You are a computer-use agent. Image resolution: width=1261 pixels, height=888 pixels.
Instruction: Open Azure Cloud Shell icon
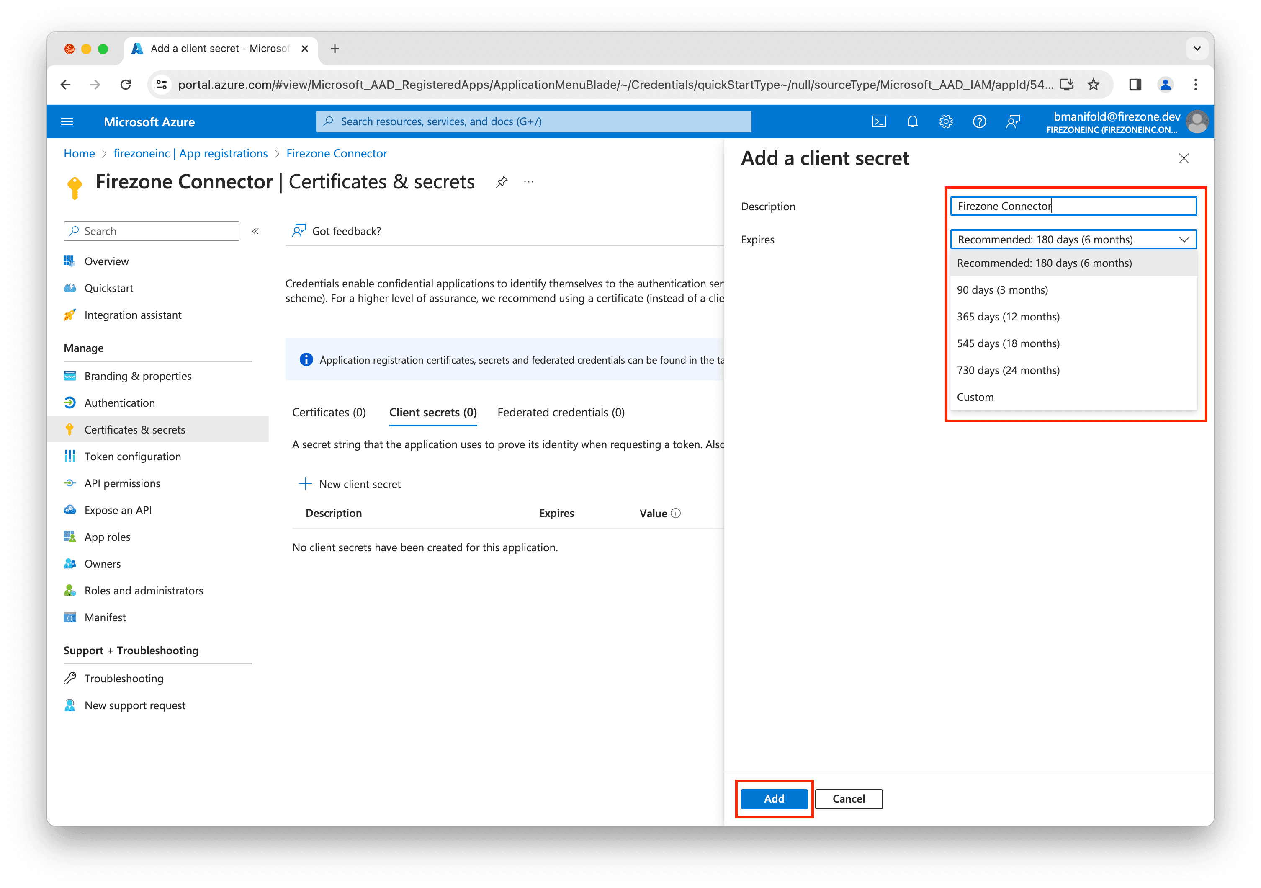(879, 121)
